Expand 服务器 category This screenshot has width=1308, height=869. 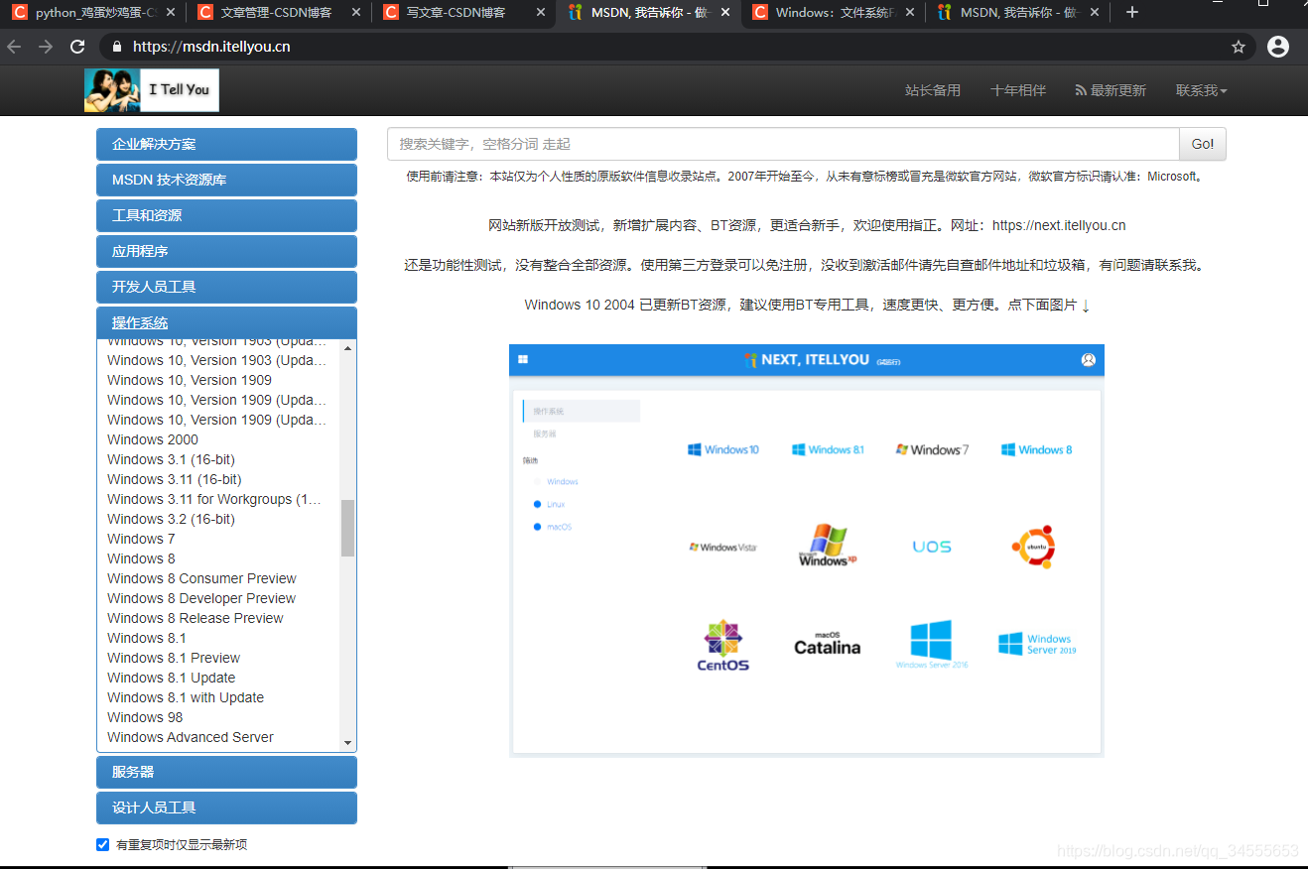click(226, 772)
